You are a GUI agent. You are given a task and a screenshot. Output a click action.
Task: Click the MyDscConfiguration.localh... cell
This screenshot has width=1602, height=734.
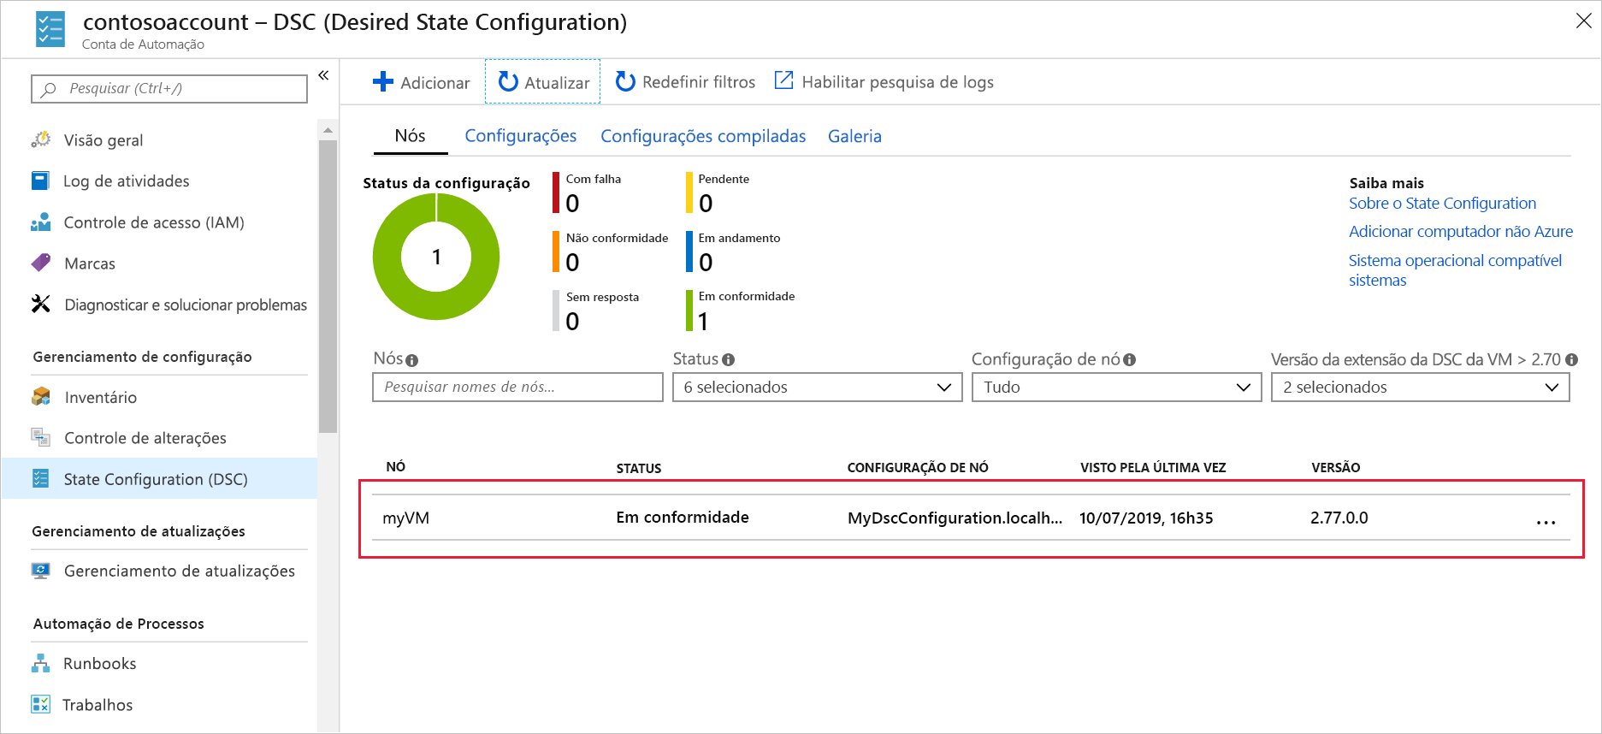955,518
